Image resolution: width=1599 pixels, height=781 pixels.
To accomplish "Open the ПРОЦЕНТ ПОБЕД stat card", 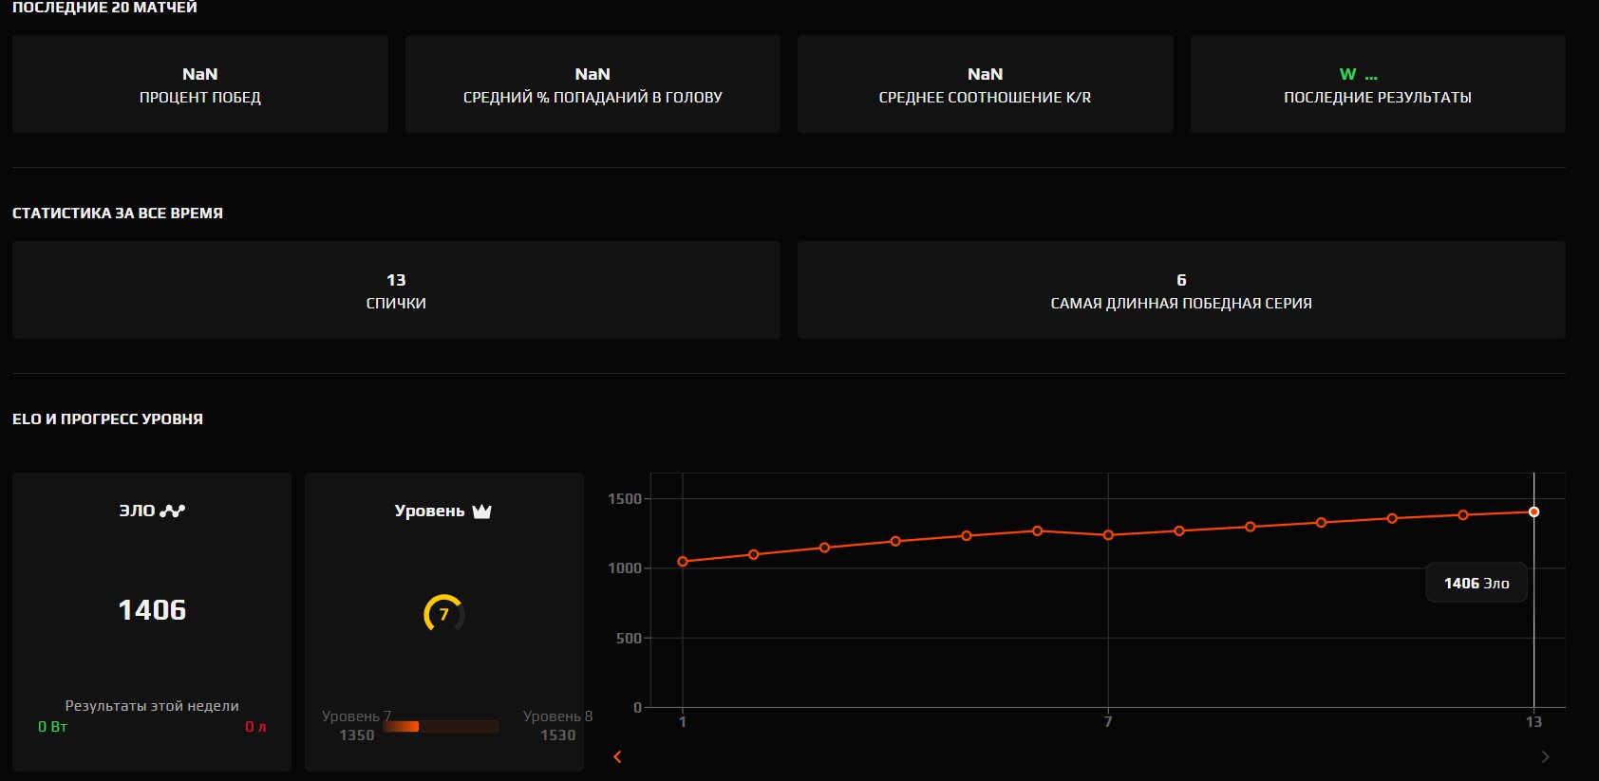I will point(200,84).
